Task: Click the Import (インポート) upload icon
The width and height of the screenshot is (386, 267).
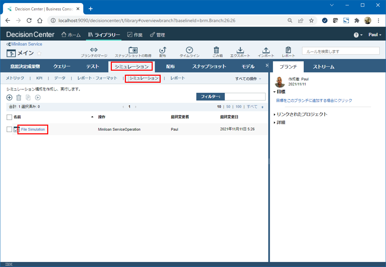Action: coord(266,50)
